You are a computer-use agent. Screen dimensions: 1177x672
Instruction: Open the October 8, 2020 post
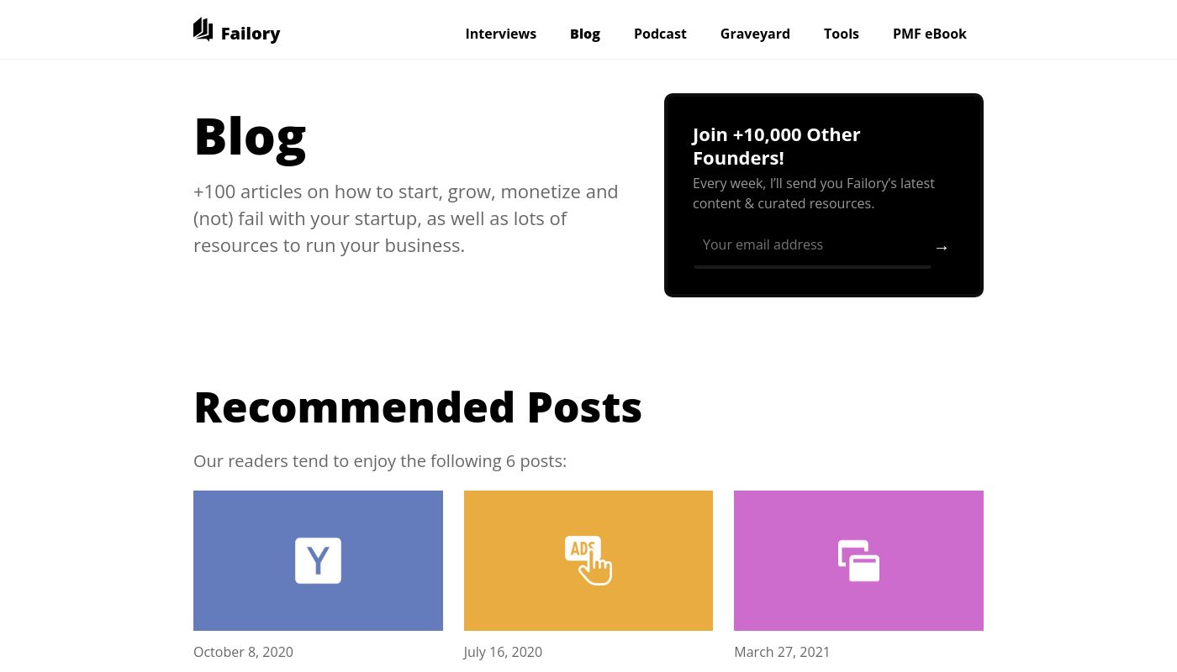tap(243, 652)
